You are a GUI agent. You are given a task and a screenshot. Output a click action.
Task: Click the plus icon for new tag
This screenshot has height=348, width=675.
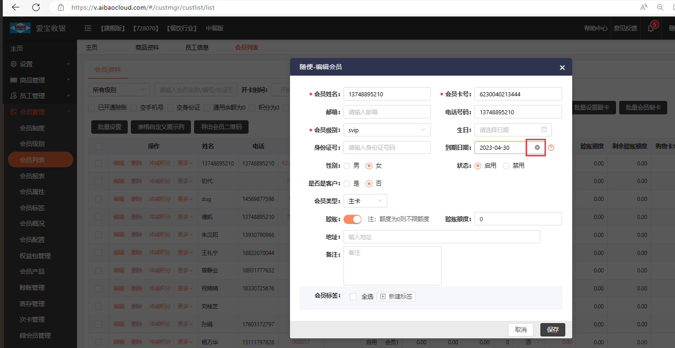[383, 296]
